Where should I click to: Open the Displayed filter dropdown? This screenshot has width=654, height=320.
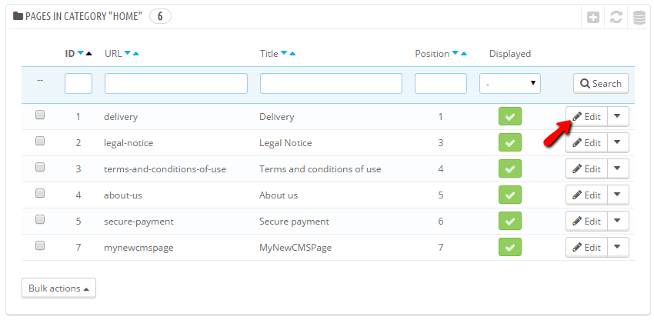pyautogui.click(x=509, y=83)
